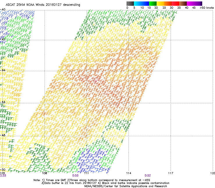Viewport: 215px width, 188px height.
Task: Click the '25' label under the color scale
Action: (164, 8)
